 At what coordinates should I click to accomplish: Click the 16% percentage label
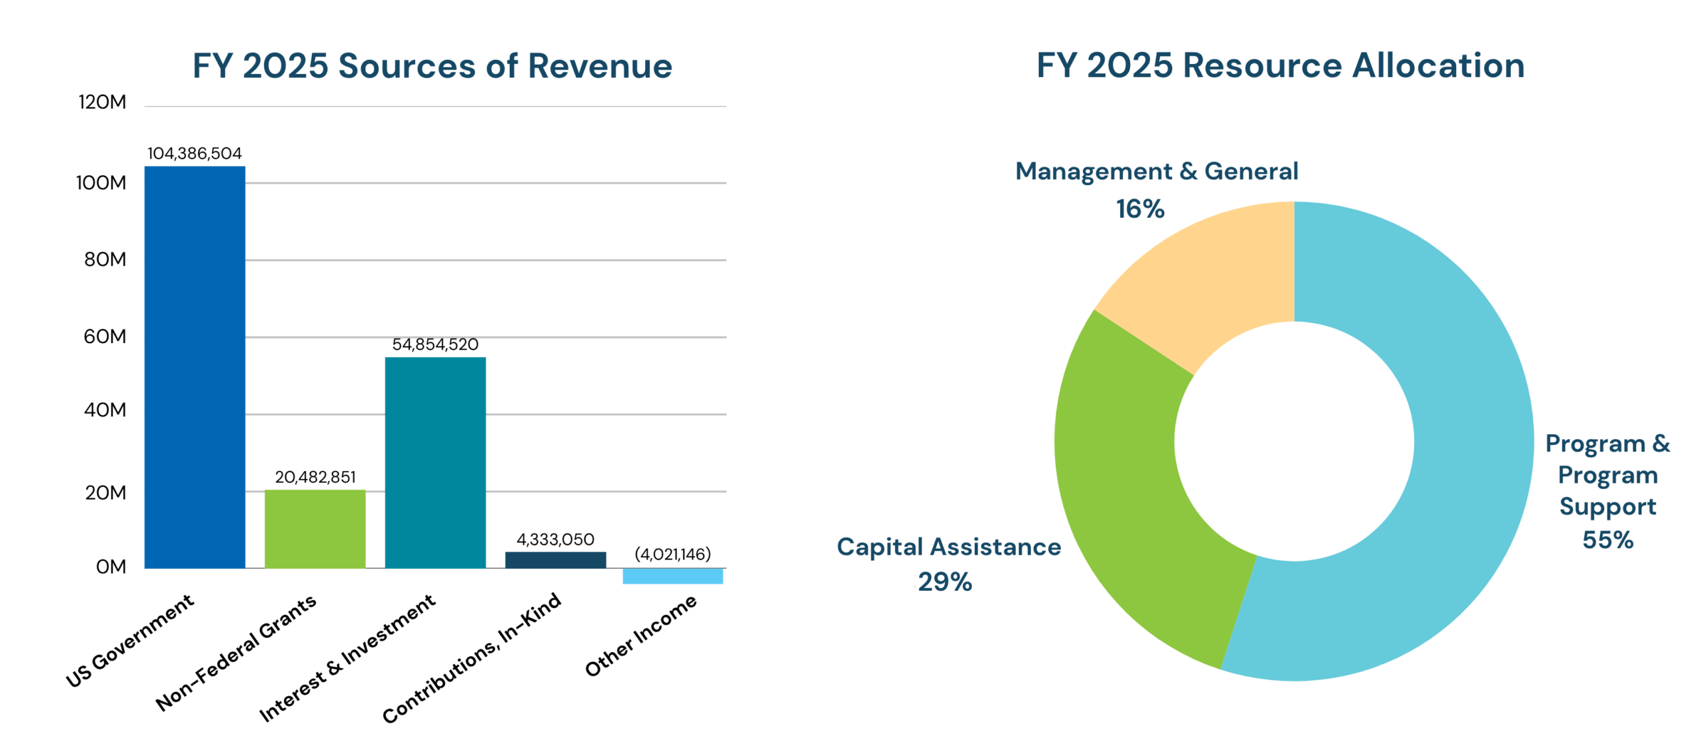tap(1140, 209)
